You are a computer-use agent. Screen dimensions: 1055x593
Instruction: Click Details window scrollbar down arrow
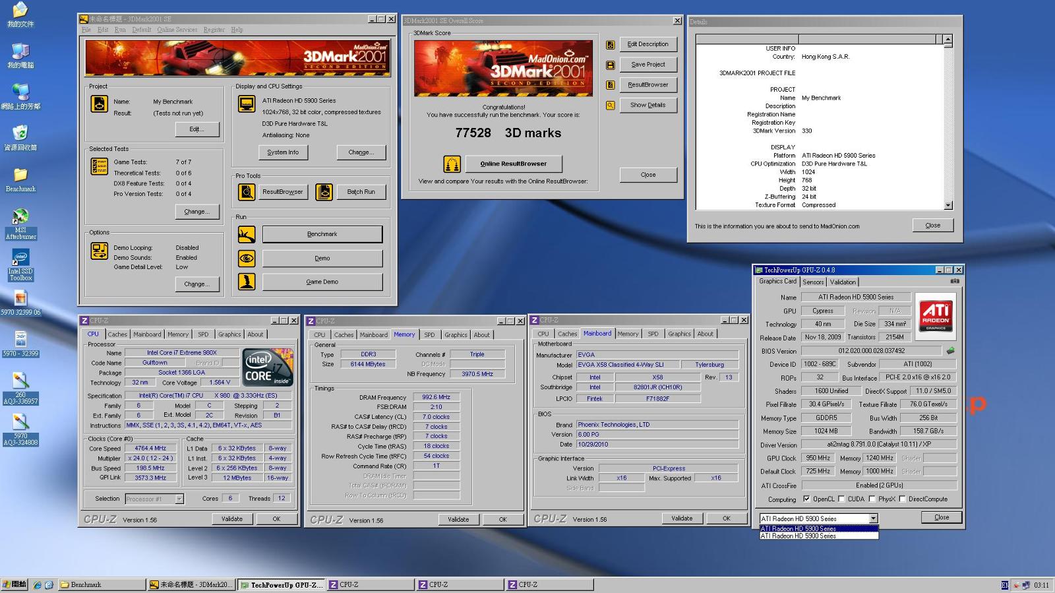tap(948, 205)
